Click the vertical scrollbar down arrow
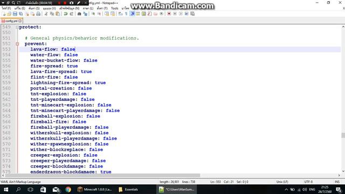The width and height of the screenshot is (345, 194). [343, 171]
